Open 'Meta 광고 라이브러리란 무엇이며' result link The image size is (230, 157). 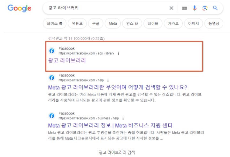click(x=118, y=87)
